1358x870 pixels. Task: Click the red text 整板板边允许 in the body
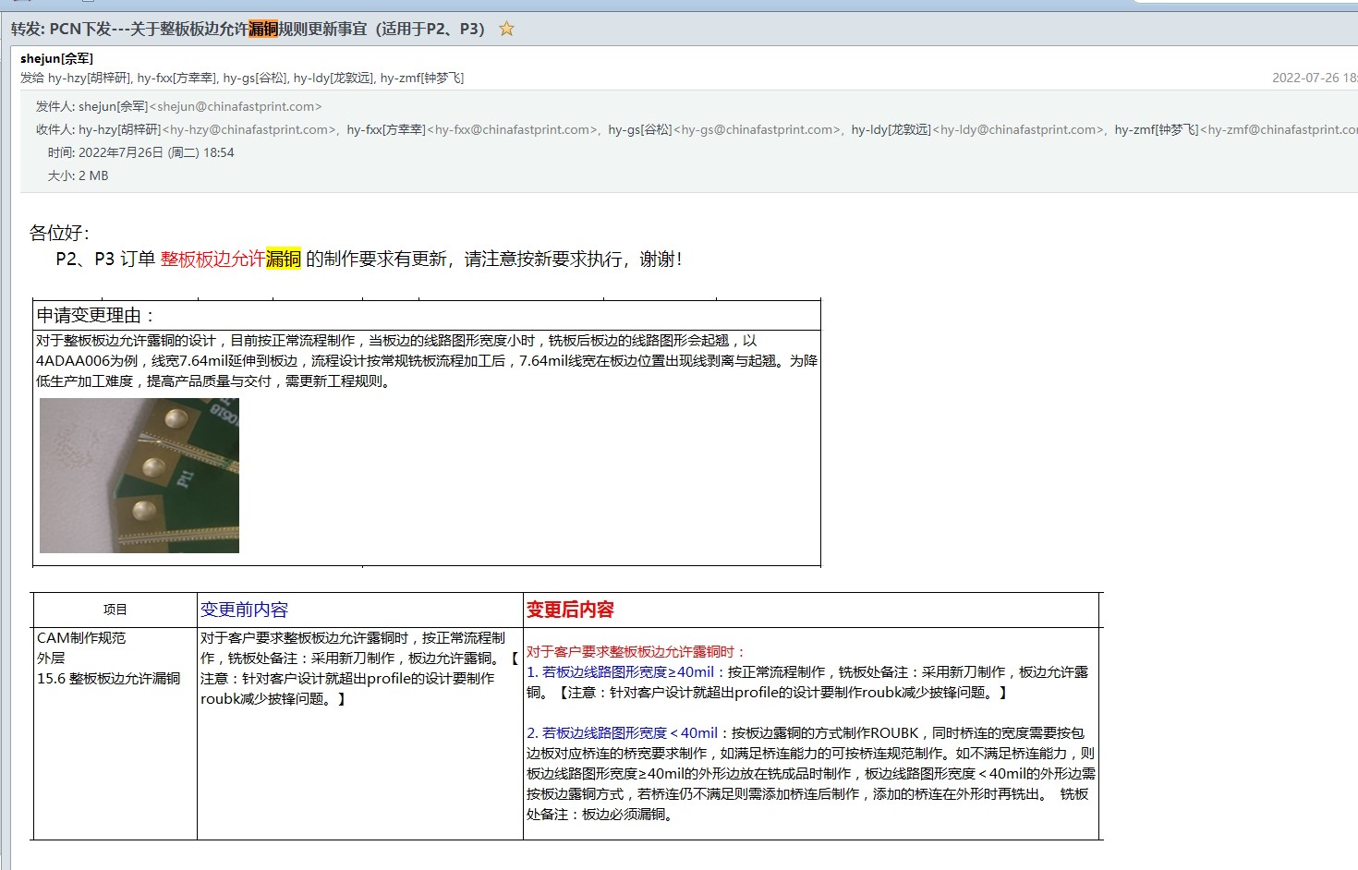click(x=212, y=259)
